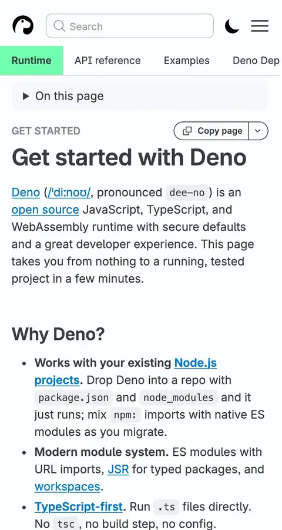This screenshot has width=282, height=530.
Task: Visit the JSR link
Action: [x=119, y=469]
